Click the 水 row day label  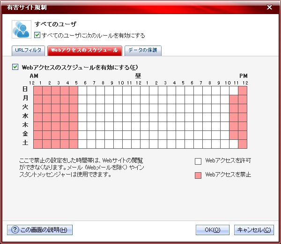click(x=25, y=116)
